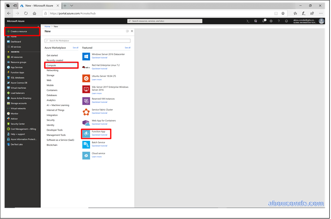Select Internet of Things category
This screenshot has width=331, height=219.
pos(56,110)
